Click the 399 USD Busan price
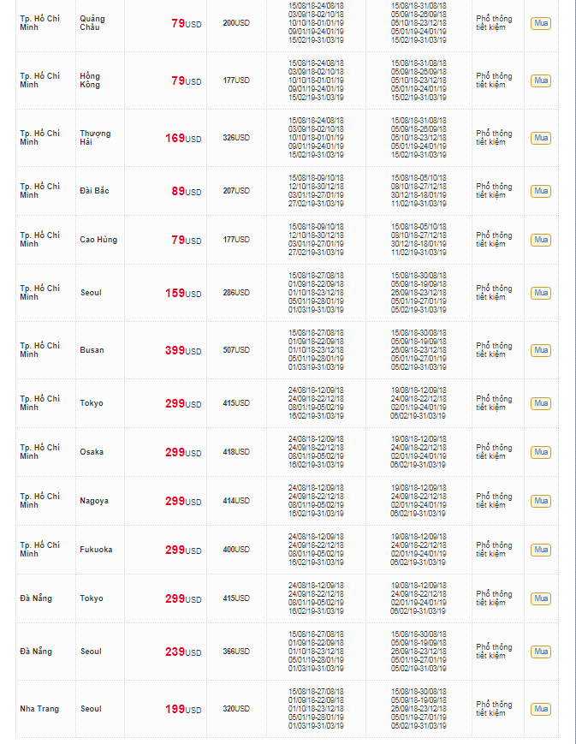Screen dimensions: 576x744 [183, 350]
